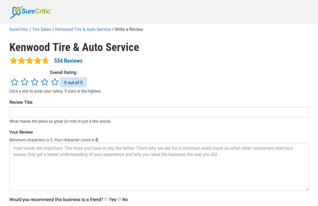Click the 'Write a Review' breadcrumb text
The height and width of the screenshot is (206, 318).
(129, 29)
